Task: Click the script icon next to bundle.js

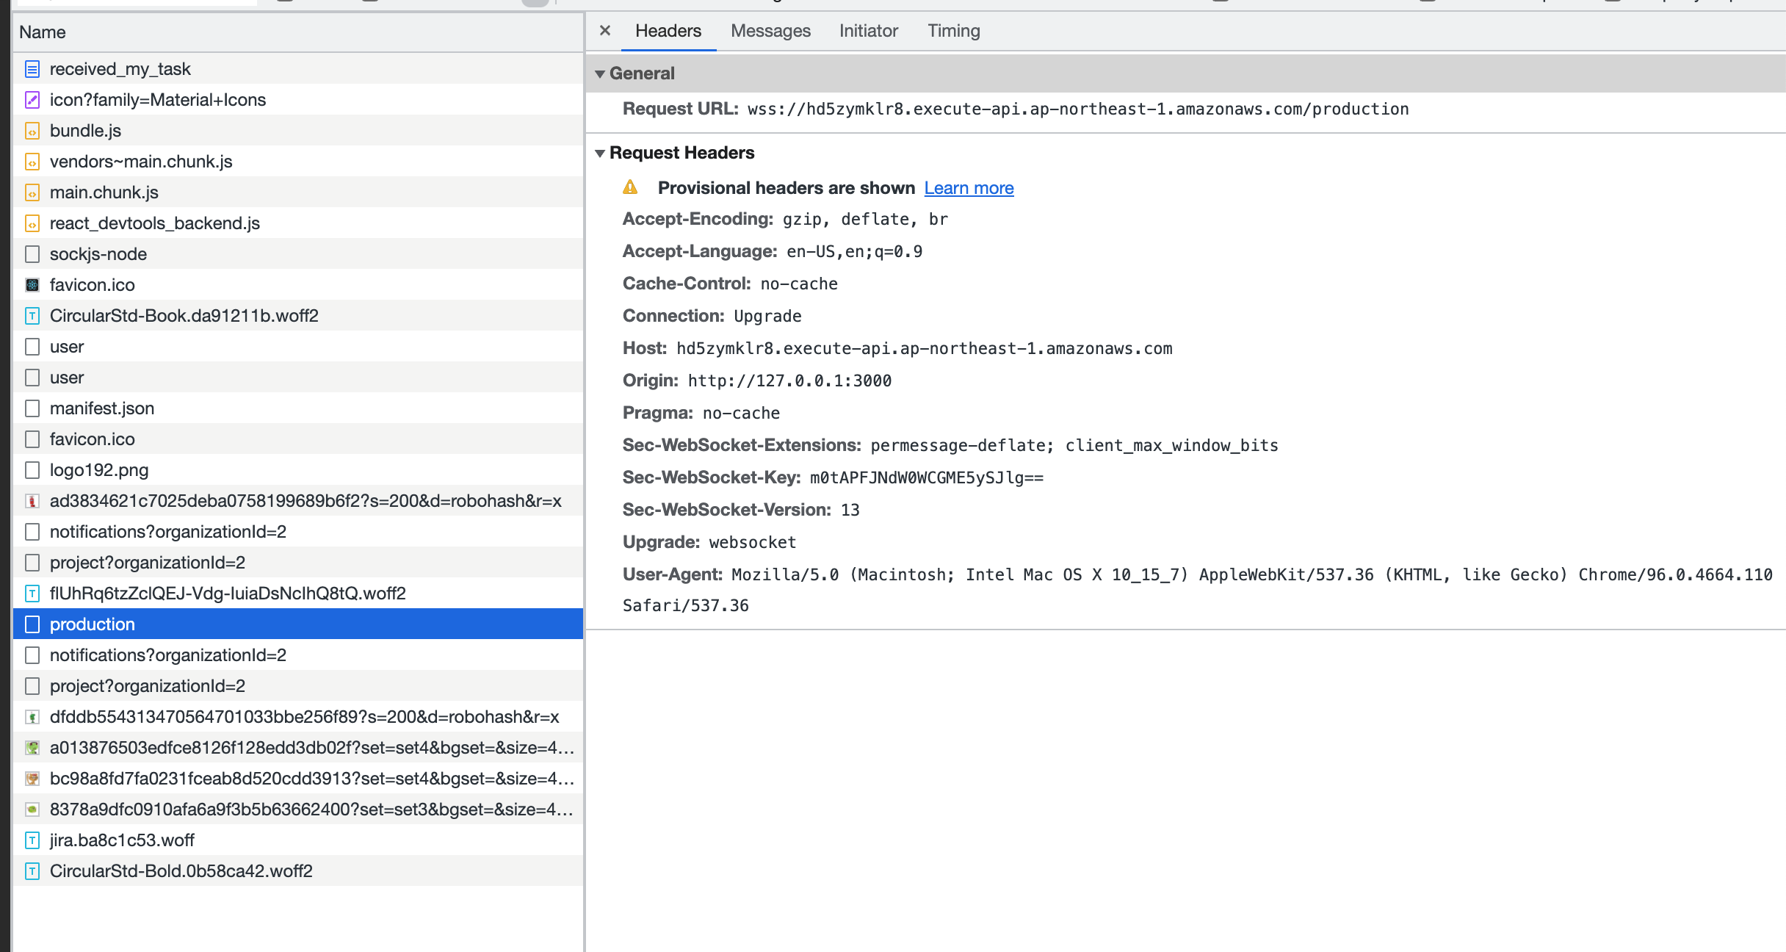Action: click(x=32, y=131)
